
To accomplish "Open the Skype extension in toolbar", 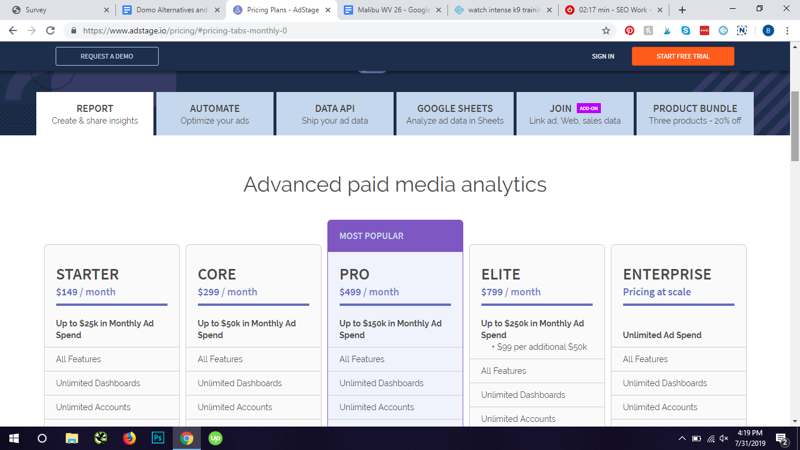I will click(x=686, y=30).
